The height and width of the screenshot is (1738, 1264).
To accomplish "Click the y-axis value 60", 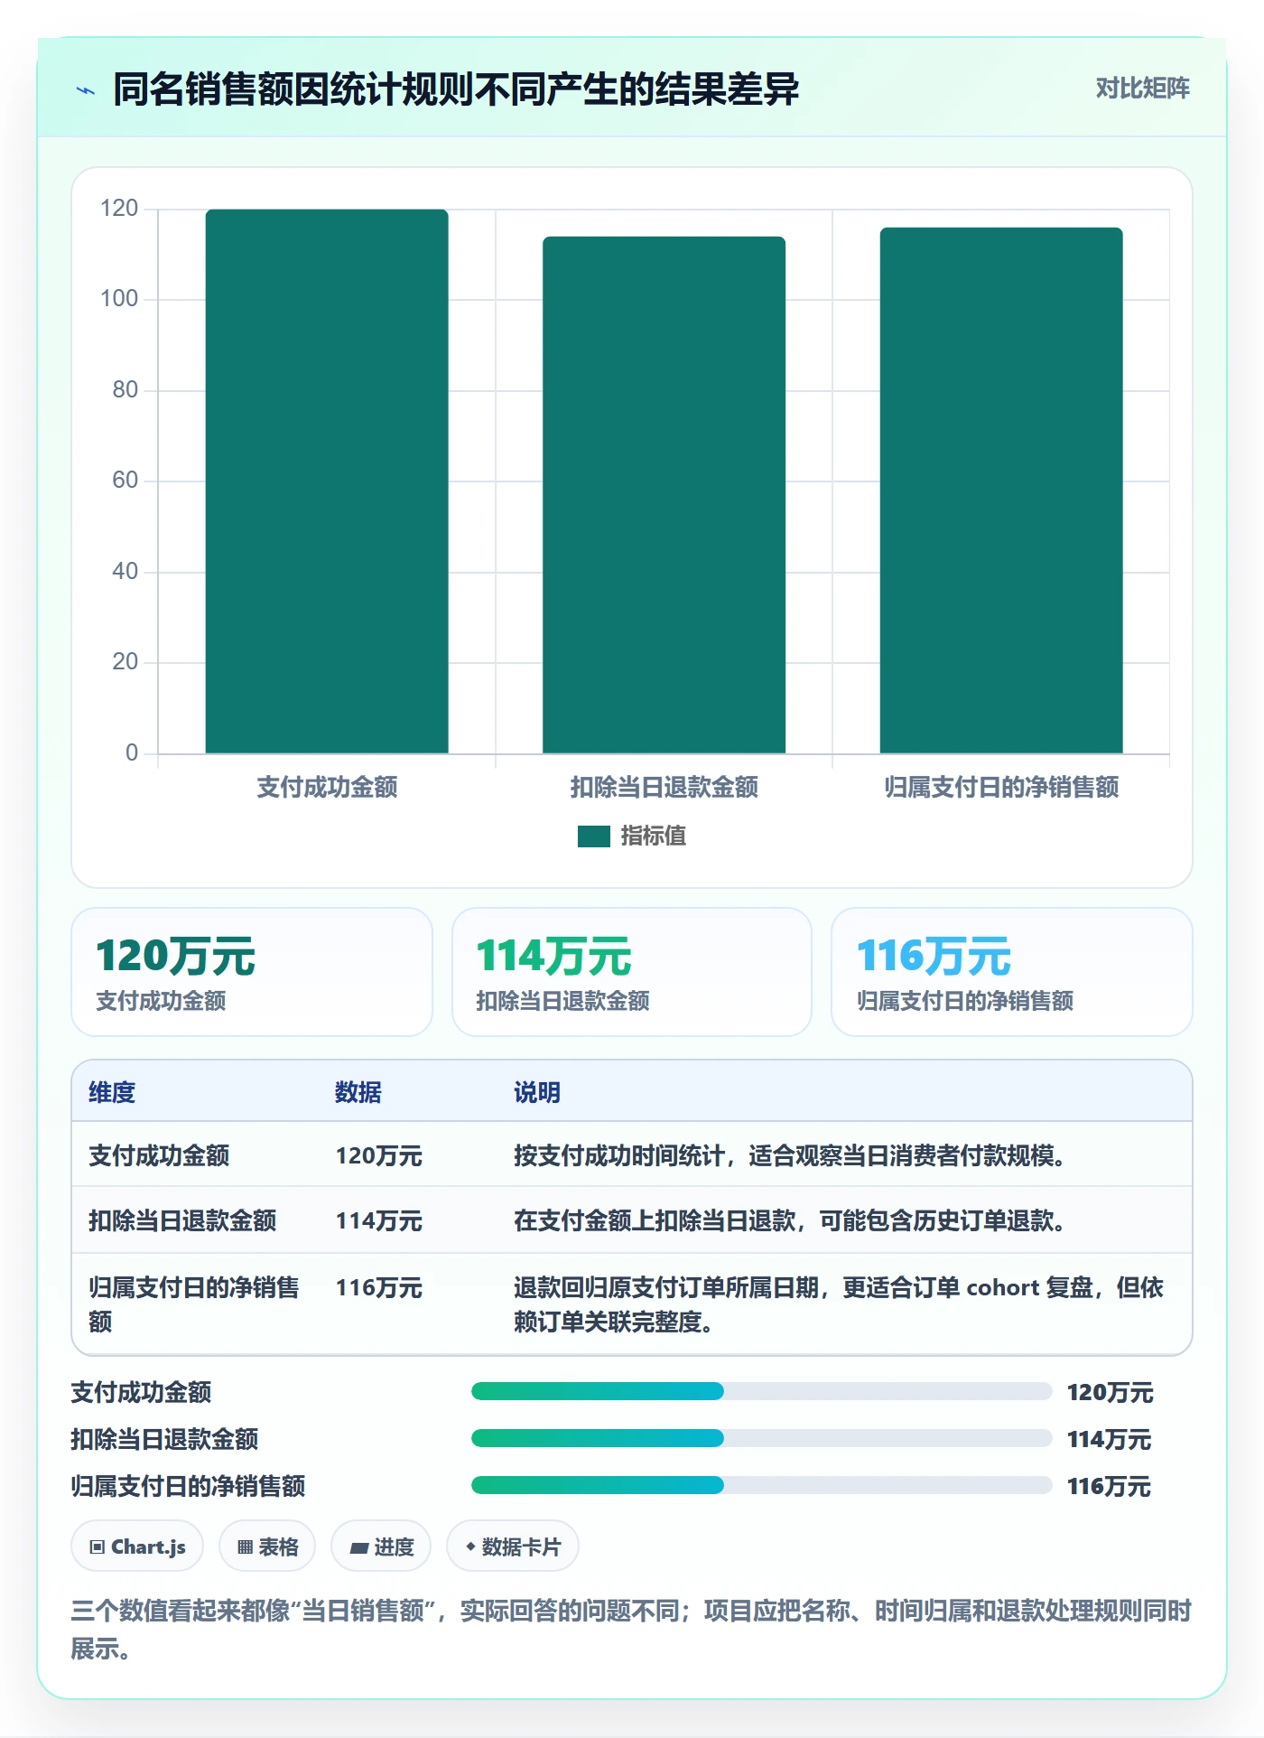I will click(x=125, y=481).
